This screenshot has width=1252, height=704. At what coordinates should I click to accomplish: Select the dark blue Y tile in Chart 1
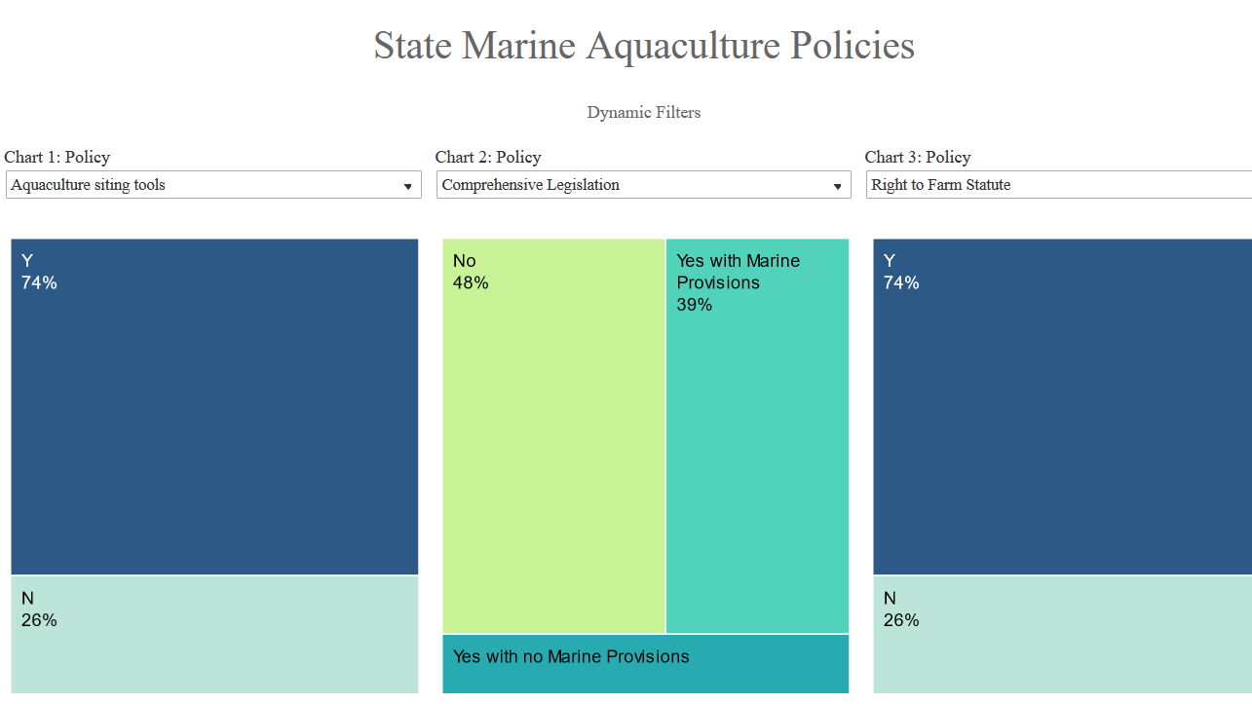coord(214,409)
